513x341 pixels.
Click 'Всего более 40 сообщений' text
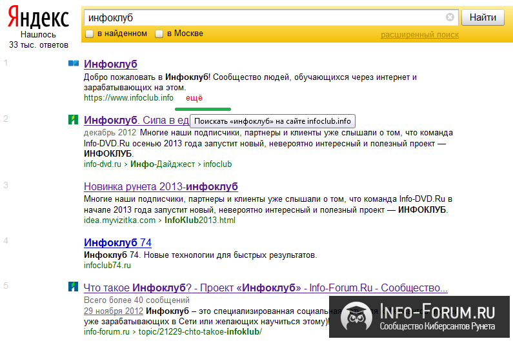pos(137,300)
